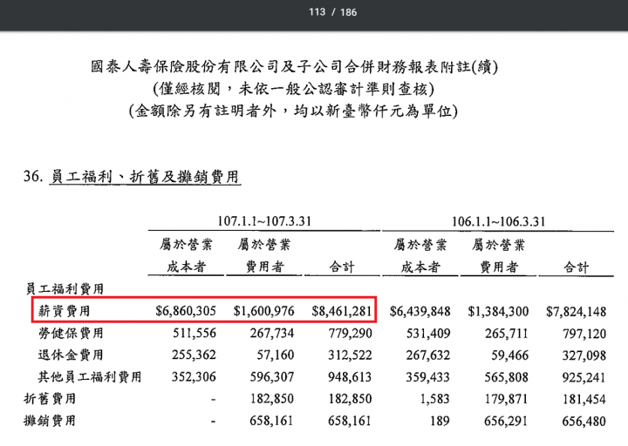The height and width of the screenshot is (446, 628).
Task: Click the value 57,160
Action: pos(276,355)
